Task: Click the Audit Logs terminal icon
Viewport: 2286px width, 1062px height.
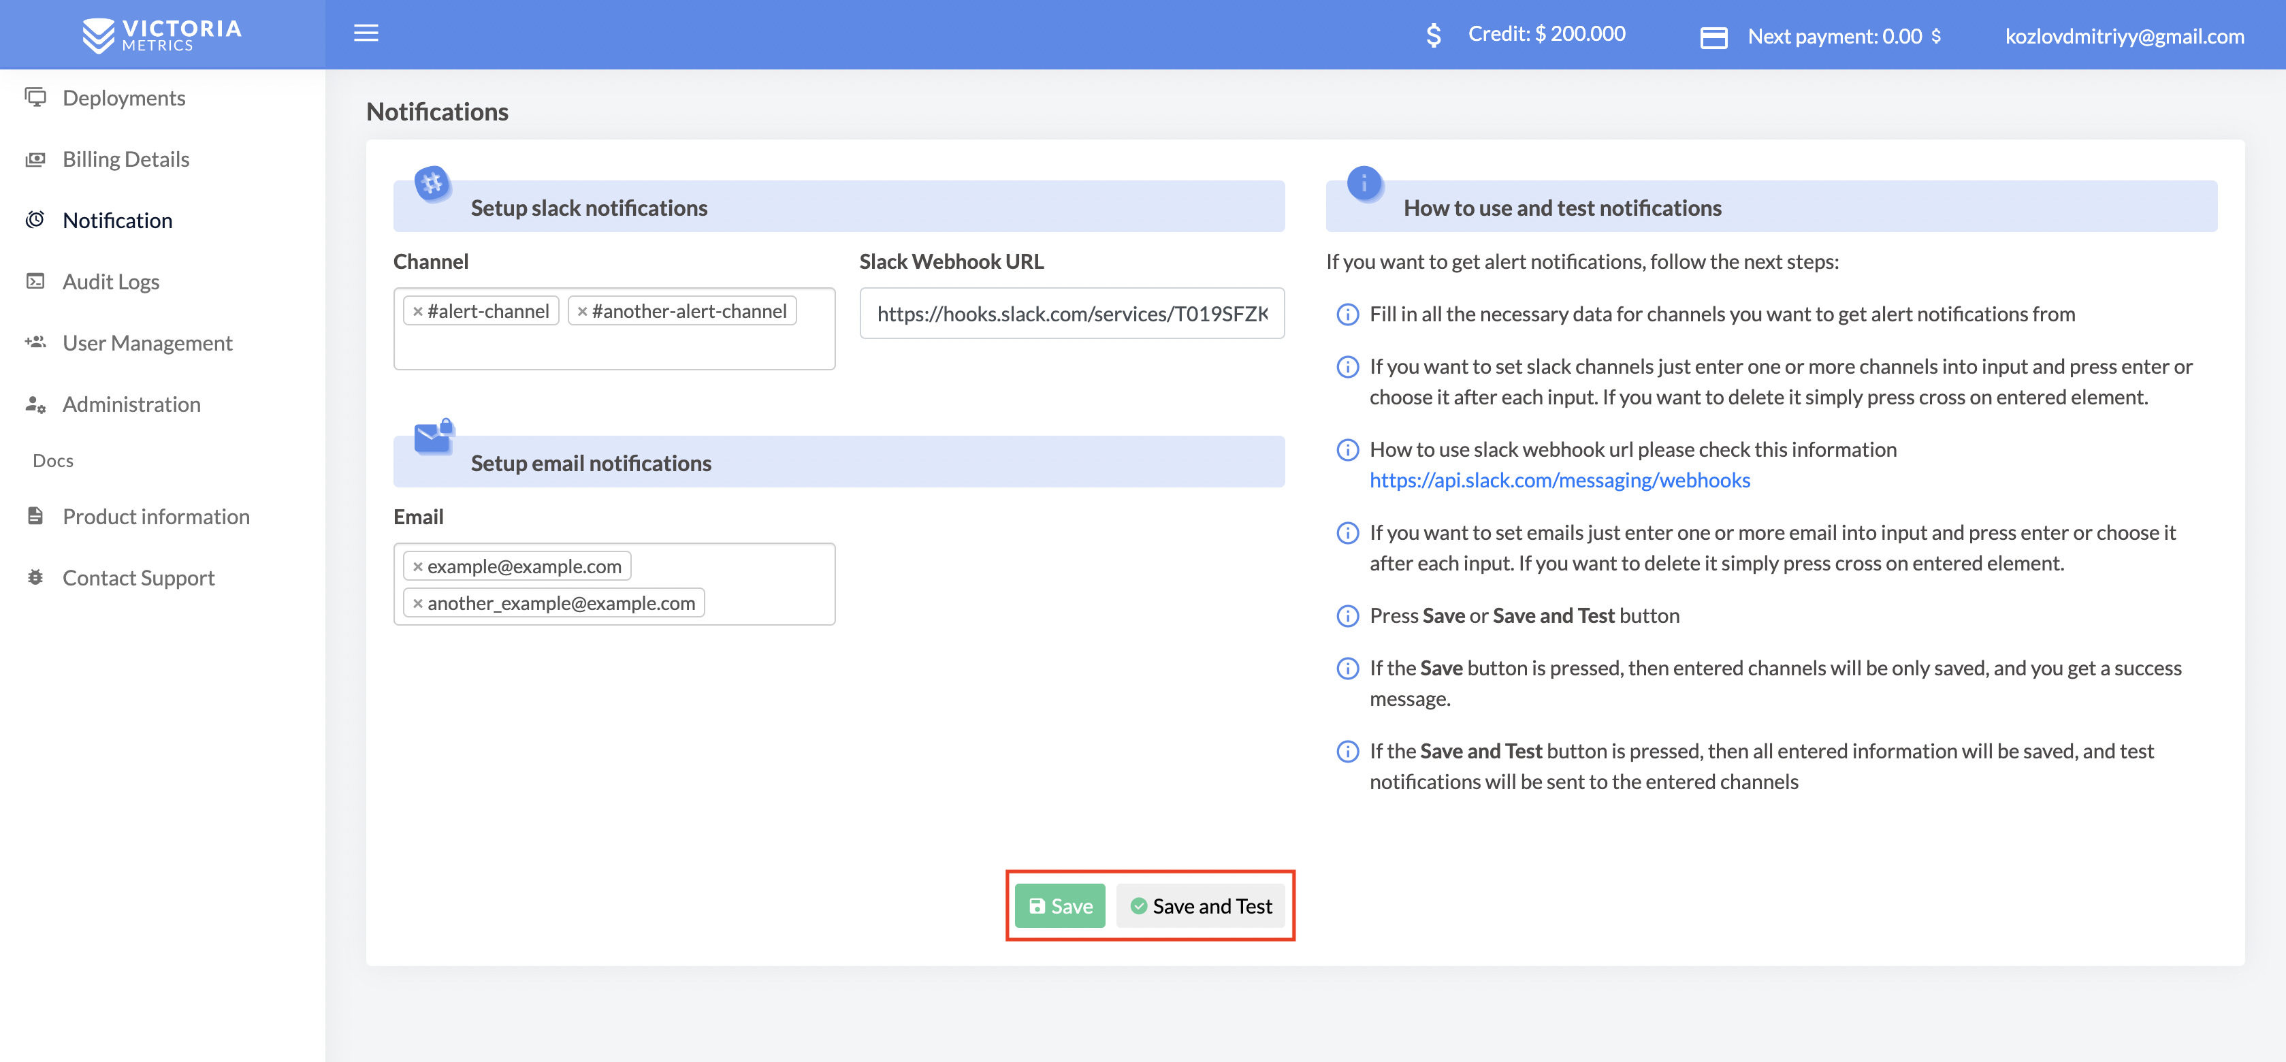Action: click(35, 281)
